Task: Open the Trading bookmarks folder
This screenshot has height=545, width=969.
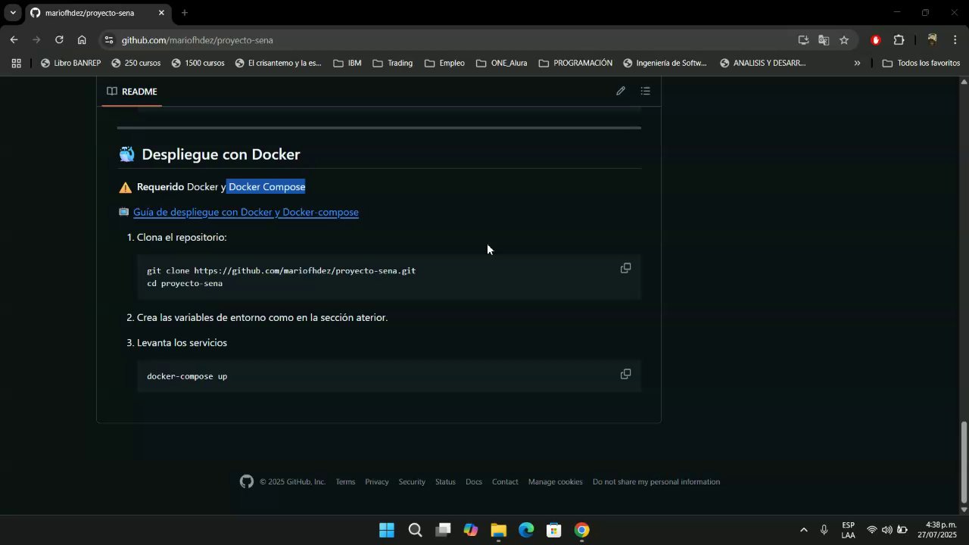Action: click(393, 64)
